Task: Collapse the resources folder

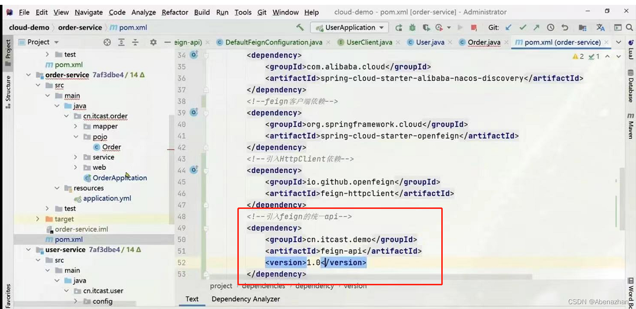Action: 57,188
